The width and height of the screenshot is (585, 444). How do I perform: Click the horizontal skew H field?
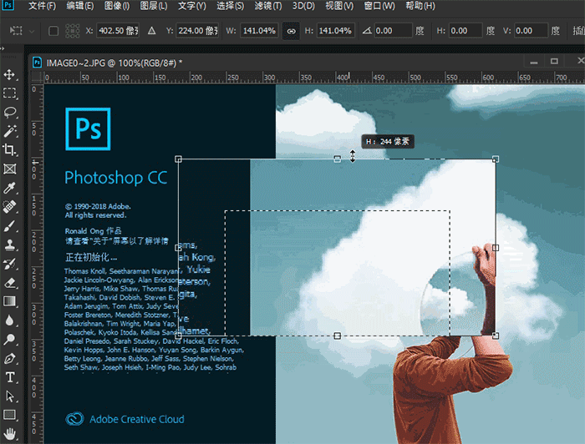(x=465, y=31)
